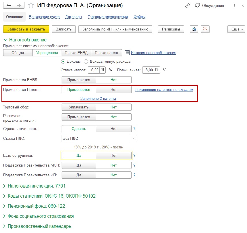The height and width of the screenshot is (233, 247).
Task: Open История налогообложения link
Action: click(x=154, y=53)
